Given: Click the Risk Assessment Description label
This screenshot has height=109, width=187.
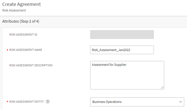Looking at the screenshot, I should click(31, 65).
